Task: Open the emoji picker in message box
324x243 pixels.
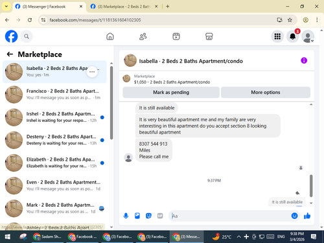Action: click(x=294, y=216)
